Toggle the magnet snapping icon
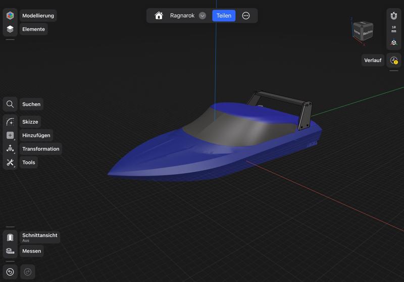This screenshot has width=404, height=282. (x=394, y=16)
